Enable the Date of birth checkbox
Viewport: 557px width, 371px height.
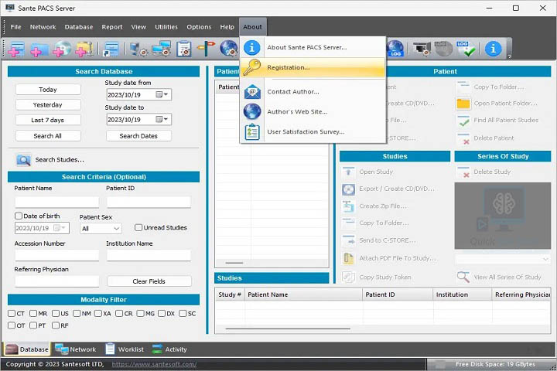[19, 216]
